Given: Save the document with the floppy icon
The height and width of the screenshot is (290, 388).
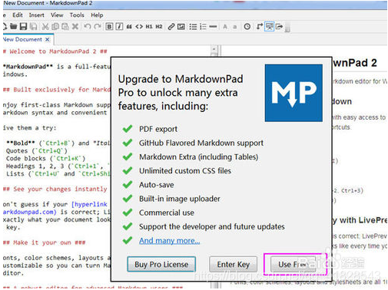Looking at the screenshot, I should (x=23, y=26).
